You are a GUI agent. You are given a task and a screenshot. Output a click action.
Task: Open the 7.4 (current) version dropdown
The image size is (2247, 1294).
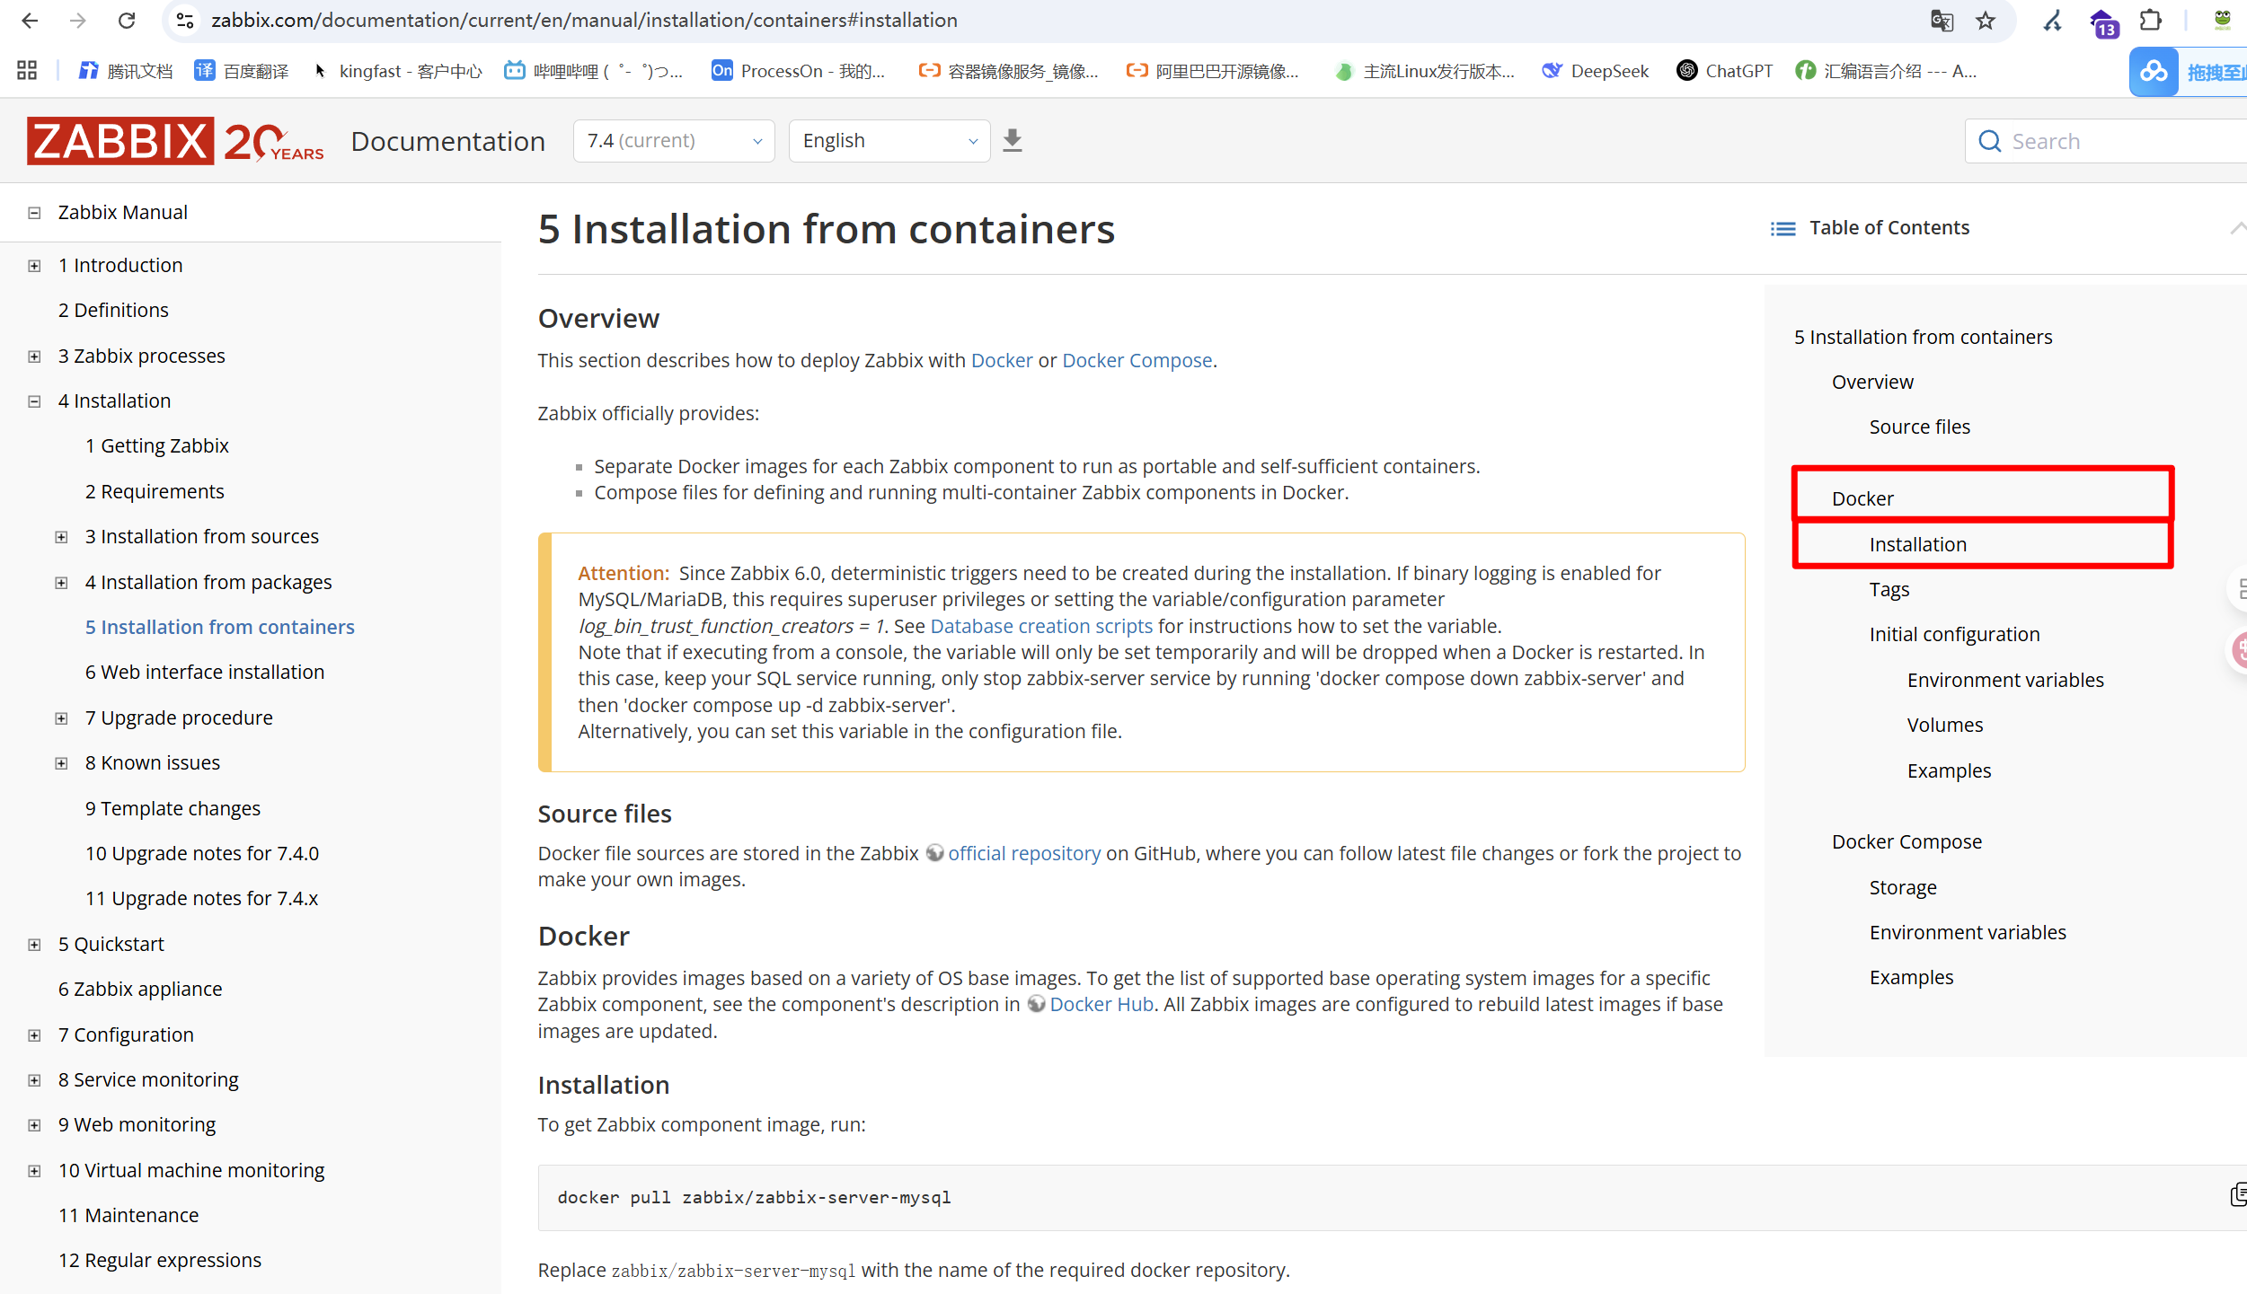[x=674, y=141]
